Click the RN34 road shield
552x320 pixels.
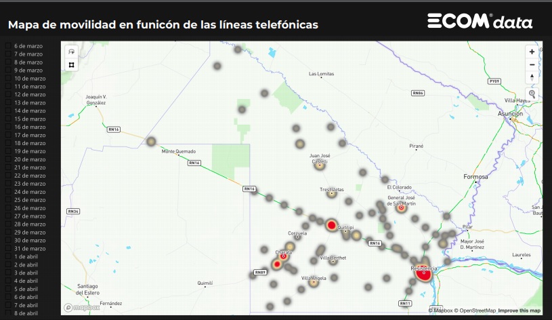click(73, 212)
